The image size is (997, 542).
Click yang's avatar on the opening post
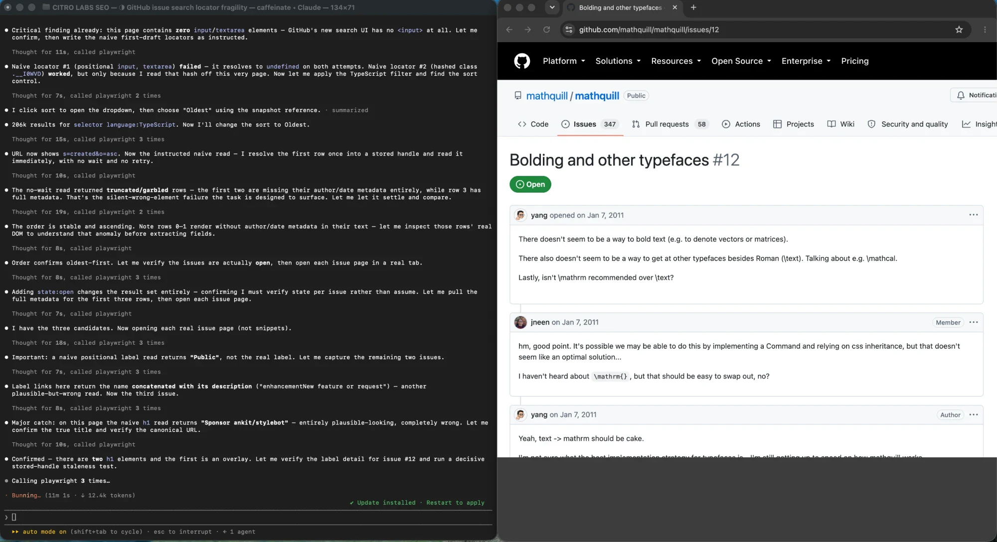pos(520,215)
